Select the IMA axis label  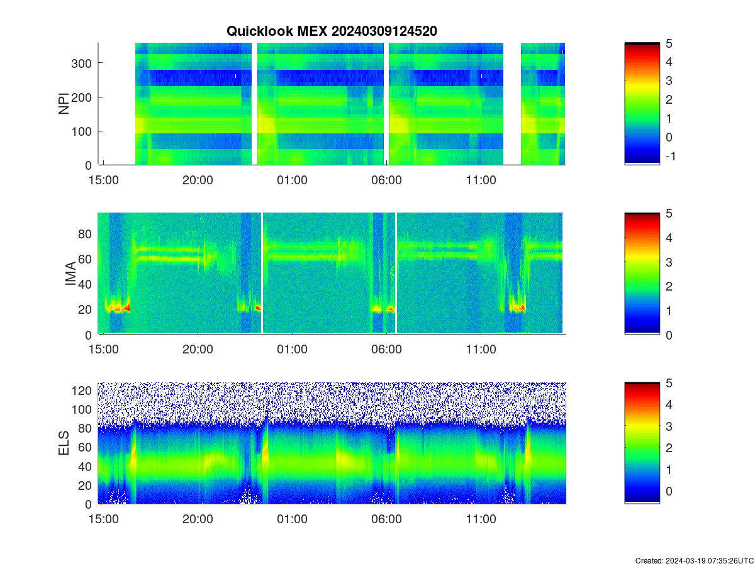70,274
